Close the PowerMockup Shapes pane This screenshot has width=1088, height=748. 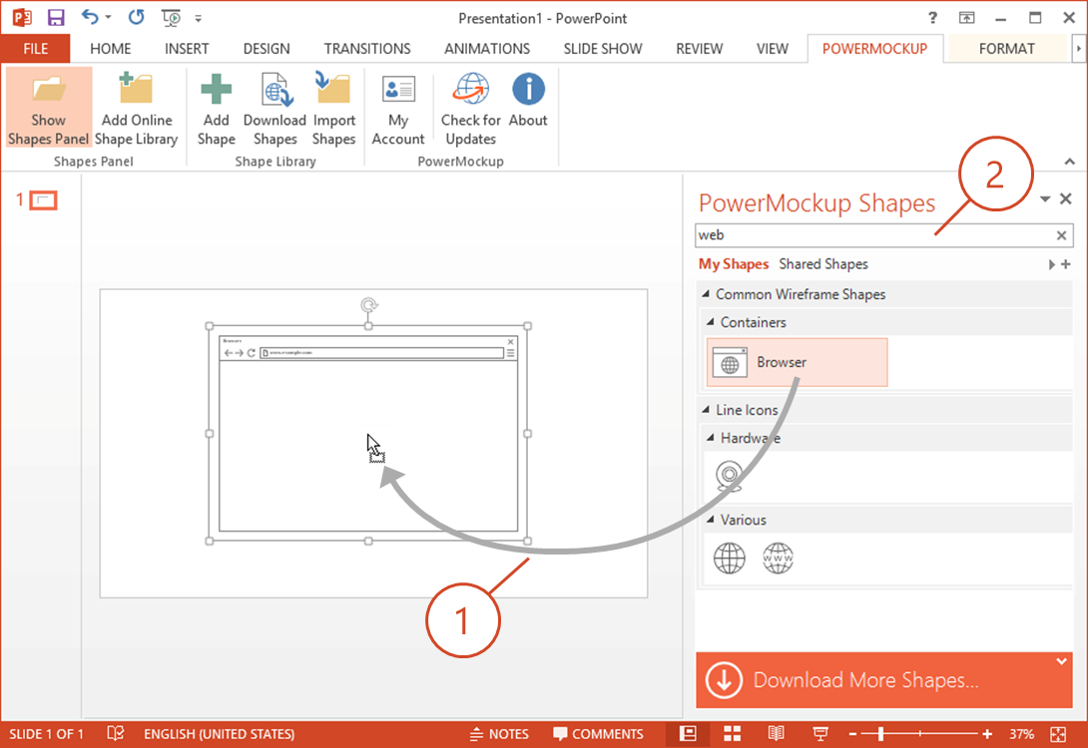coord(1066,198)
